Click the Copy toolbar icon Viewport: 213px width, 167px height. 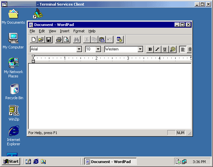[x=94, y=40]
